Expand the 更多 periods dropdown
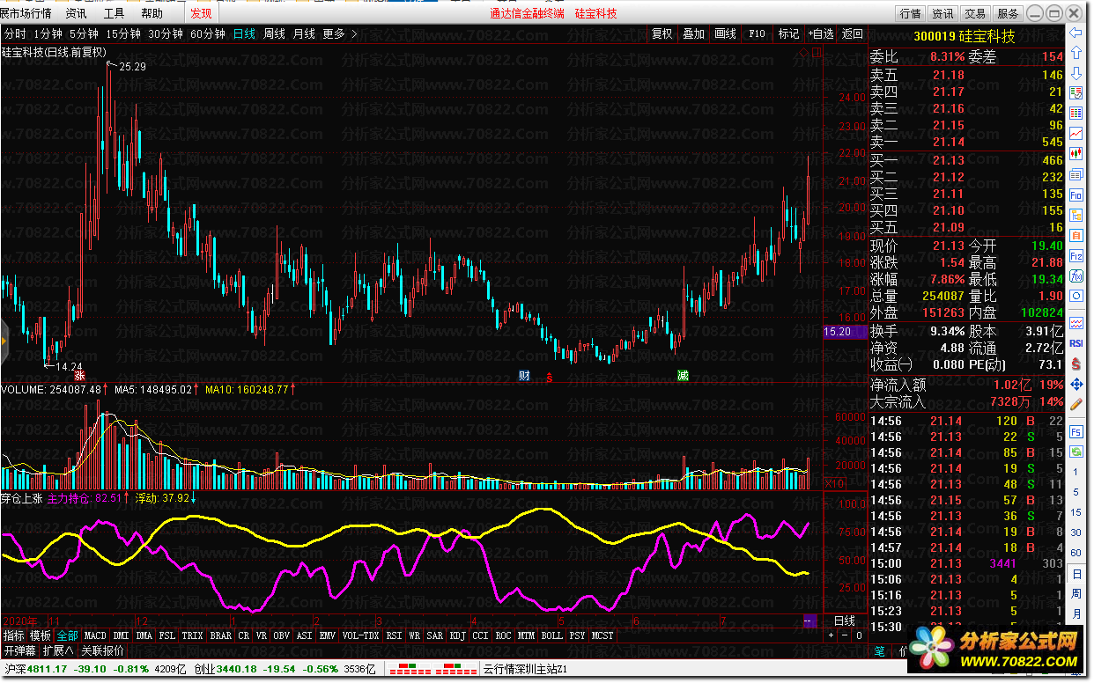 click(339, 33)
